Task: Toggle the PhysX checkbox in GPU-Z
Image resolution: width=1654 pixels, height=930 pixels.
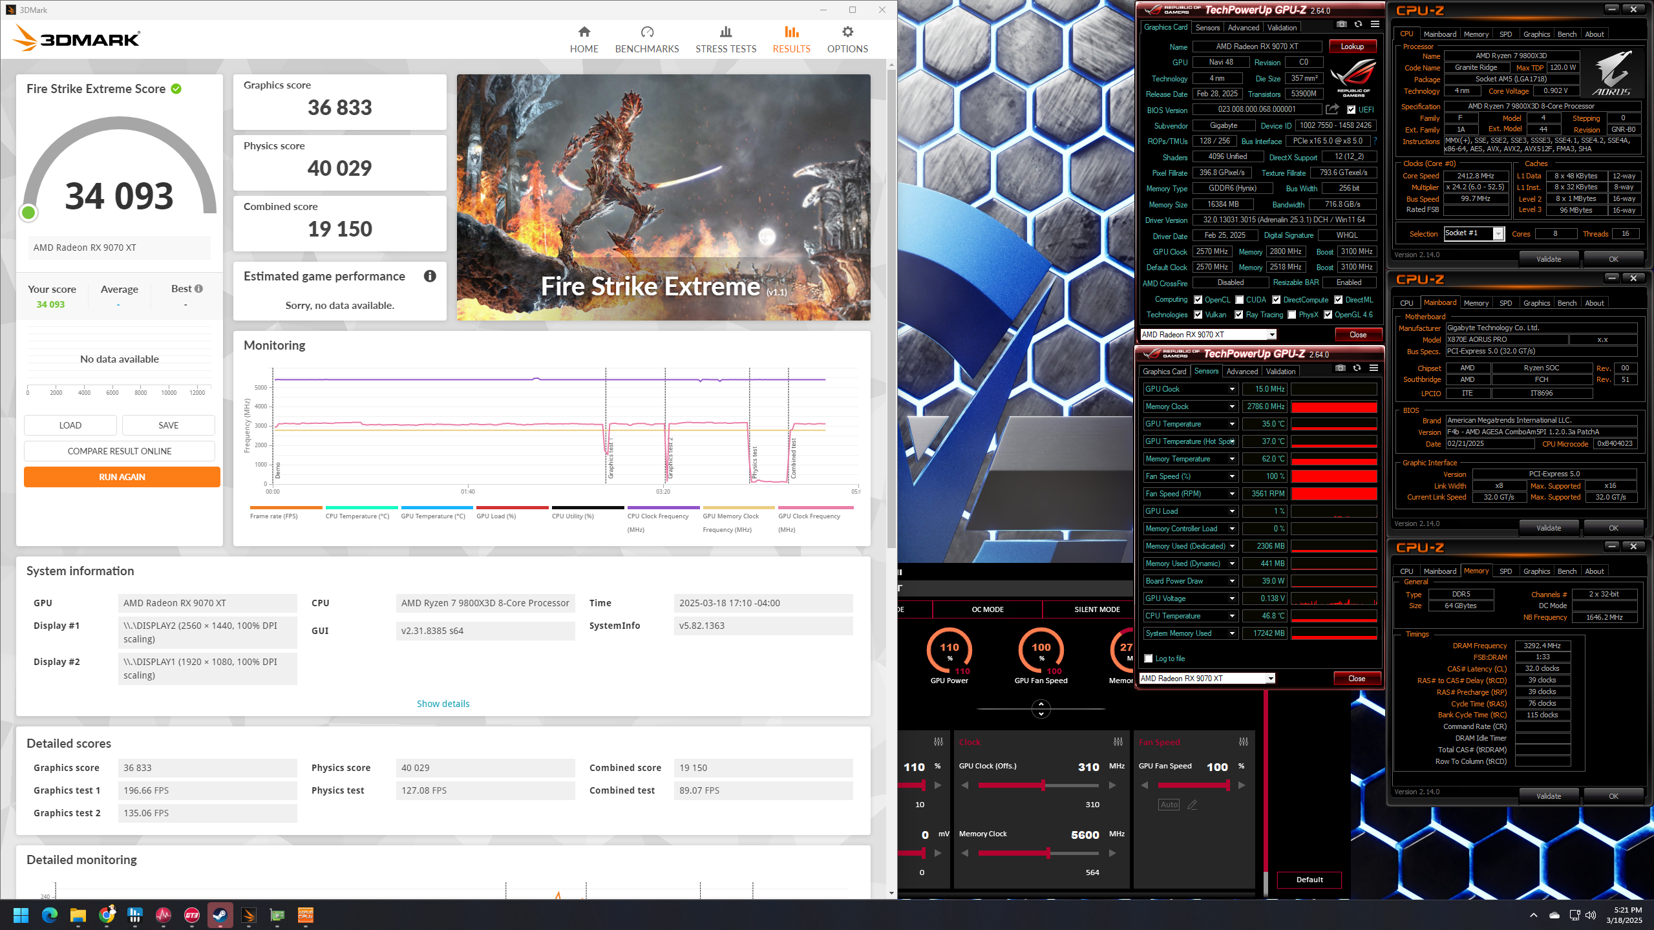Action: pos(1291,315)
